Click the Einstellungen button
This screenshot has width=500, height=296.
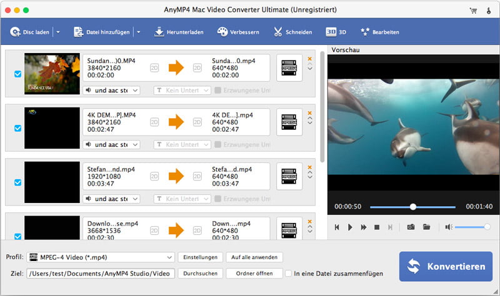pyautogui.click(x=200, y=257)
